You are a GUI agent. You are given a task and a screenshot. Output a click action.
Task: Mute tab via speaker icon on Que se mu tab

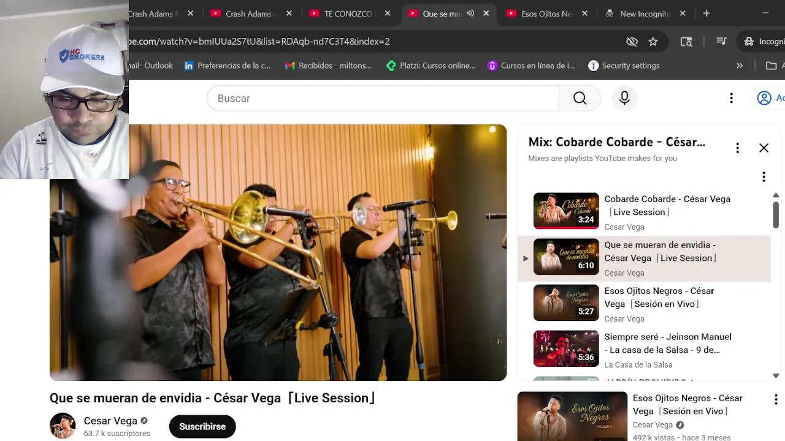coord(470,13)
